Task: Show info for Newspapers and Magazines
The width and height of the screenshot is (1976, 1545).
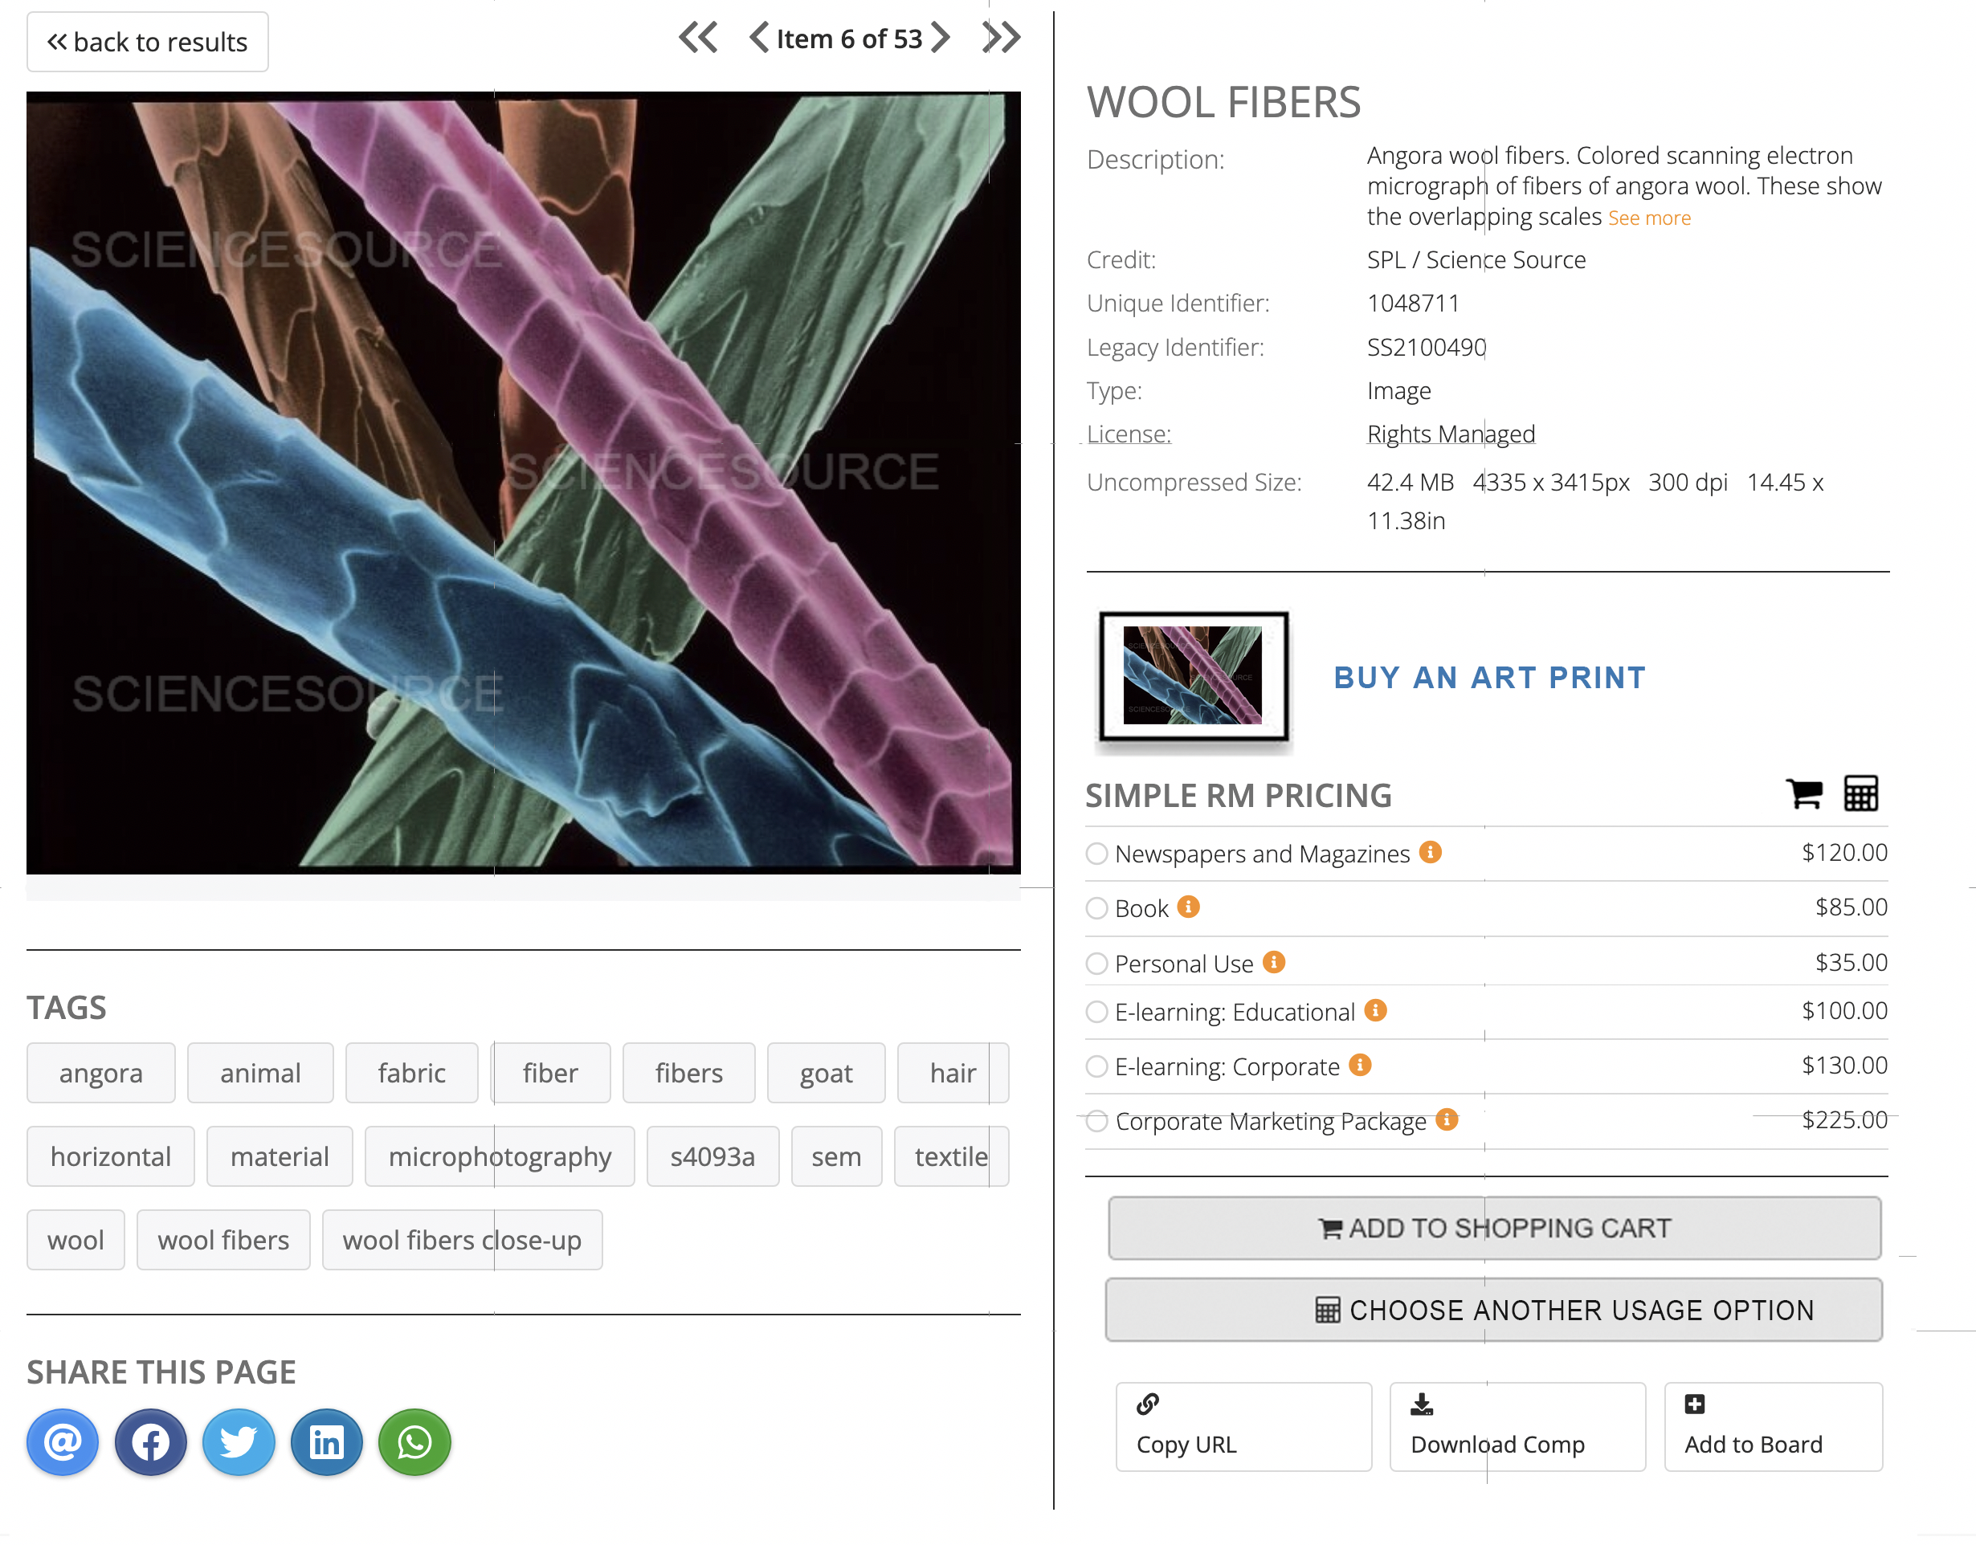Action: (x=1431, y=852)
